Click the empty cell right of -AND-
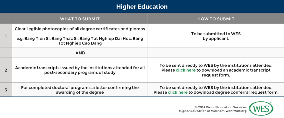284x118 pixels. (216, 53)
